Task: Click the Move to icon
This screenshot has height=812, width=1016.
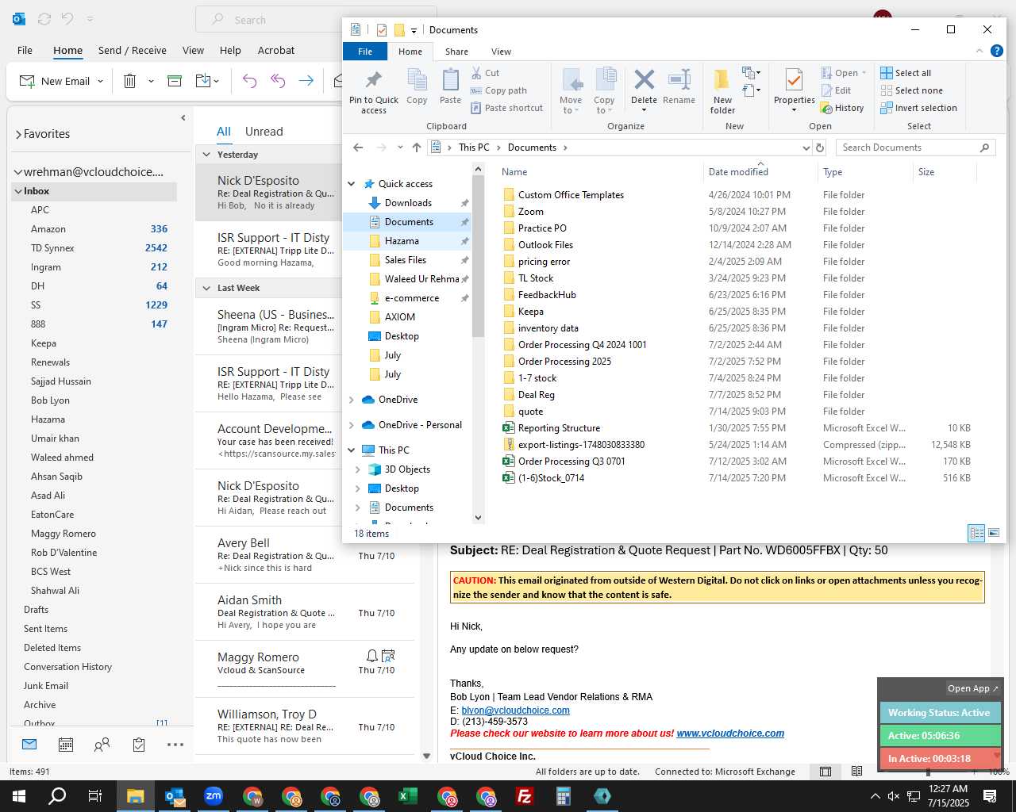Action: (x=571, y=80)
